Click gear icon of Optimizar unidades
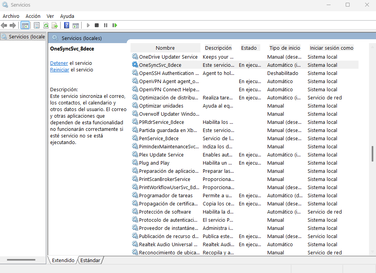This screenshot has height=273, width=376. [x=135, y=106]
